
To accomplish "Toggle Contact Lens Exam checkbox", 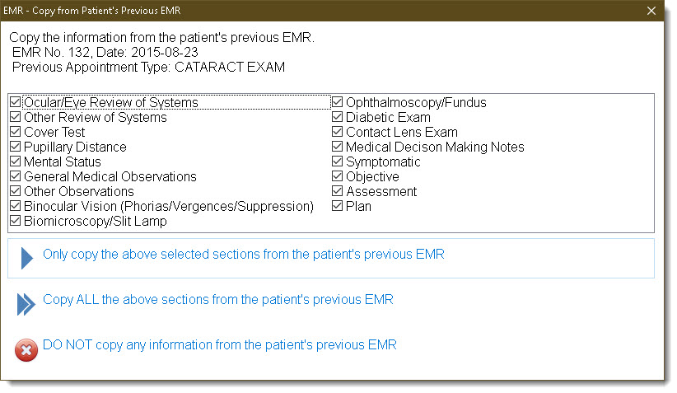I will pyautogui.click(x=337, y=132).
